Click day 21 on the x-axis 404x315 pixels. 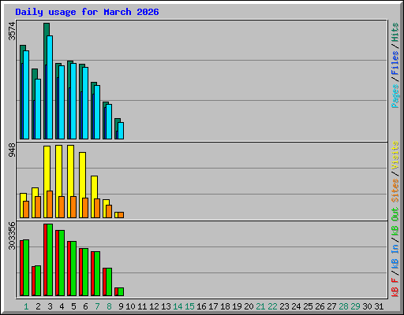point(260,306)
